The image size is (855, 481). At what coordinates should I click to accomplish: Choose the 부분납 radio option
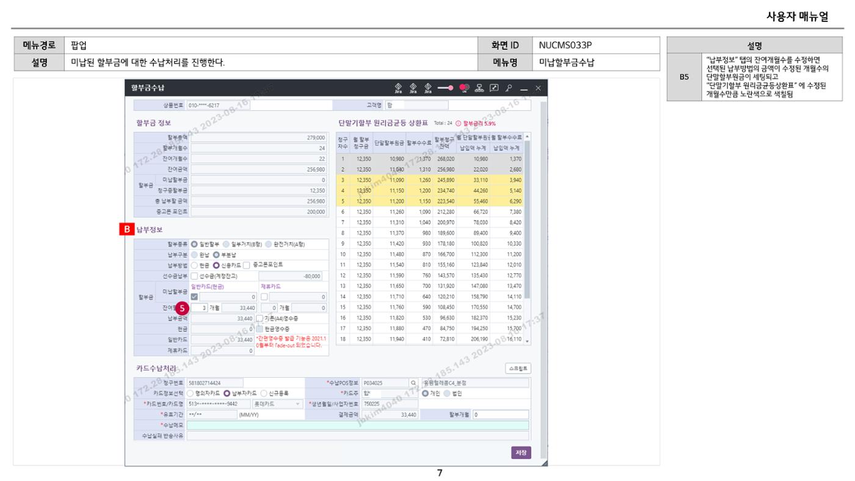pos(216,255)
